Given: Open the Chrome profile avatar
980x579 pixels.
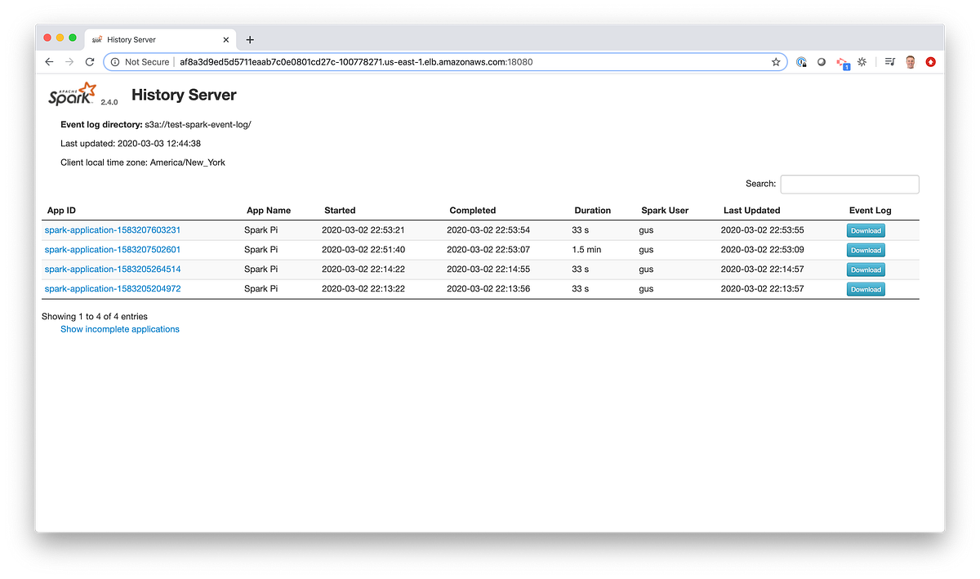Looking at the screenshot, I should (x=910, y=61).
